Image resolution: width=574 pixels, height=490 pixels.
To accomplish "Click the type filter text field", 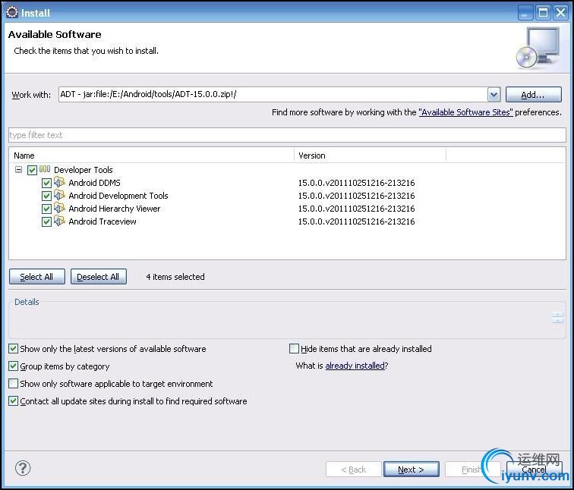I will (287, 135).
